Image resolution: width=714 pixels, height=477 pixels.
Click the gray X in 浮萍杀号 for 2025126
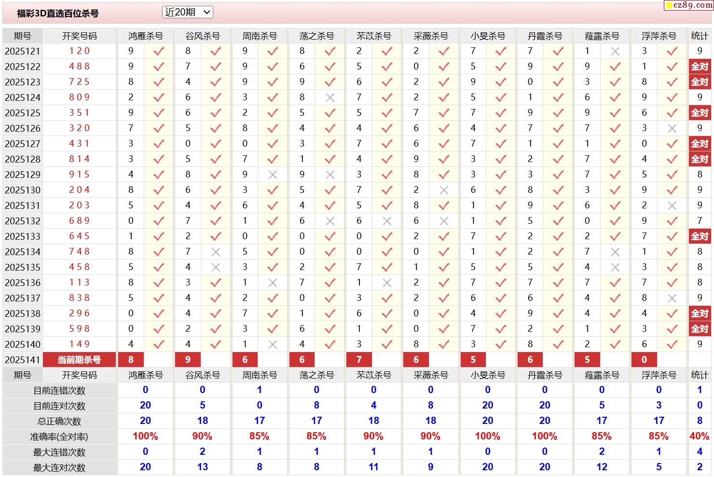pos(672,128)
